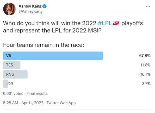Click the 67.8% result for V5
This screenshot has width=155, height=113.
(x=145, y=56)
